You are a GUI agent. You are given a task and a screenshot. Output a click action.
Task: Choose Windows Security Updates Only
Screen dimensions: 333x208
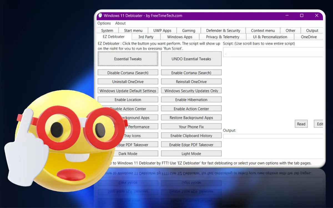tap(191, 91)
